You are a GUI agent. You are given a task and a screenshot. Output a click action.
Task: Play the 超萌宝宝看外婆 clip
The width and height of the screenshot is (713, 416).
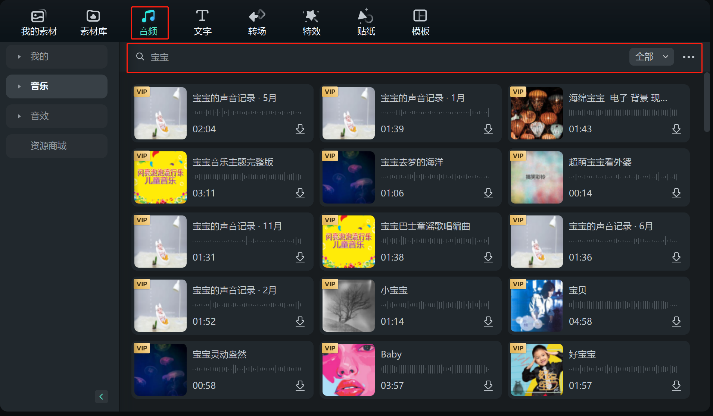click(x=536, y=177)
